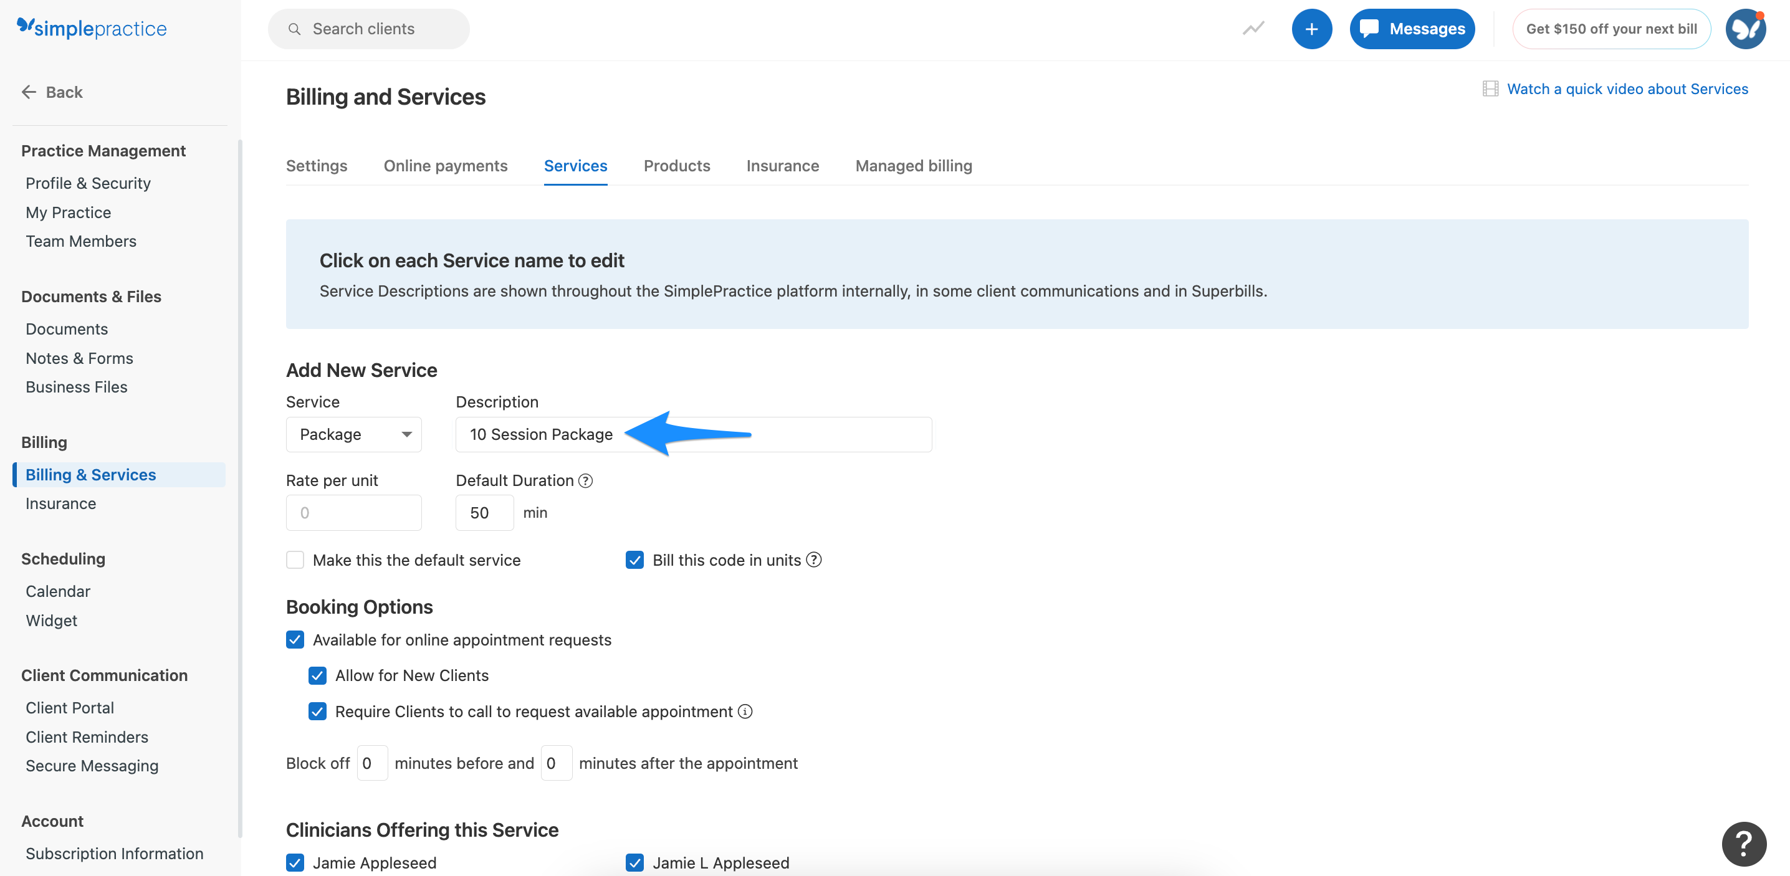
Task: Switch to the Products tab
Action: point(677,165)
